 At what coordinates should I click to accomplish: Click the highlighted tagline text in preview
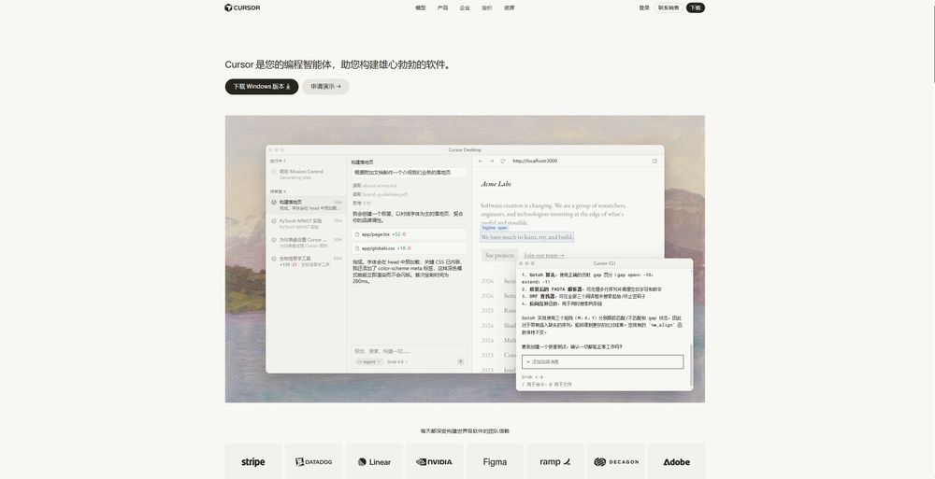tap(527, 236)
